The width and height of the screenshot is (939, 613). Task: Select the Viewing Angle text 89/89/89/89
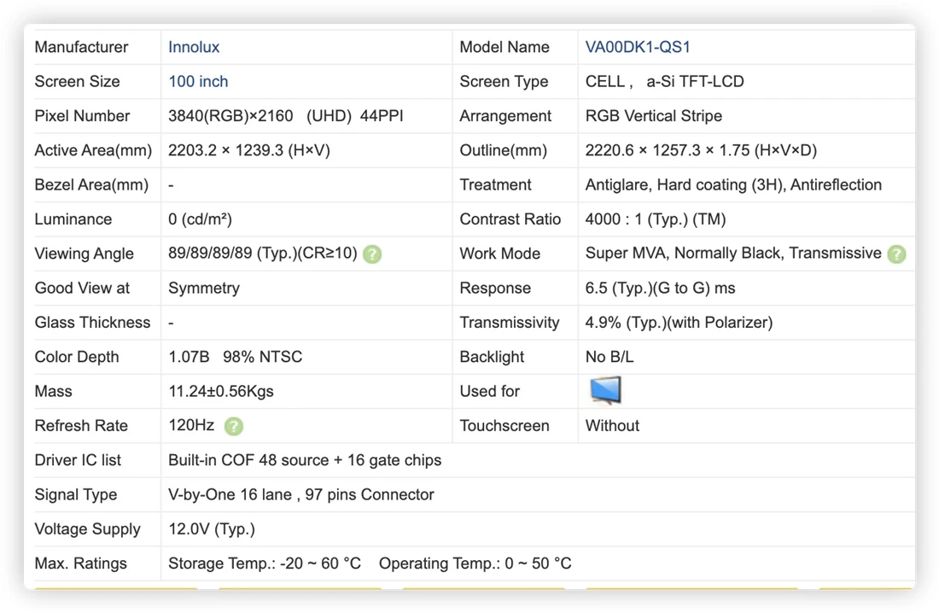(x=210, y=254)
